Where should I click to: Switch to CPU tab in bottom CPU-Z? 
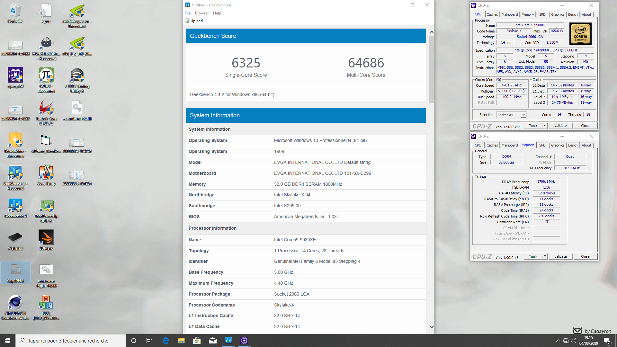click(x=478, y=145)
